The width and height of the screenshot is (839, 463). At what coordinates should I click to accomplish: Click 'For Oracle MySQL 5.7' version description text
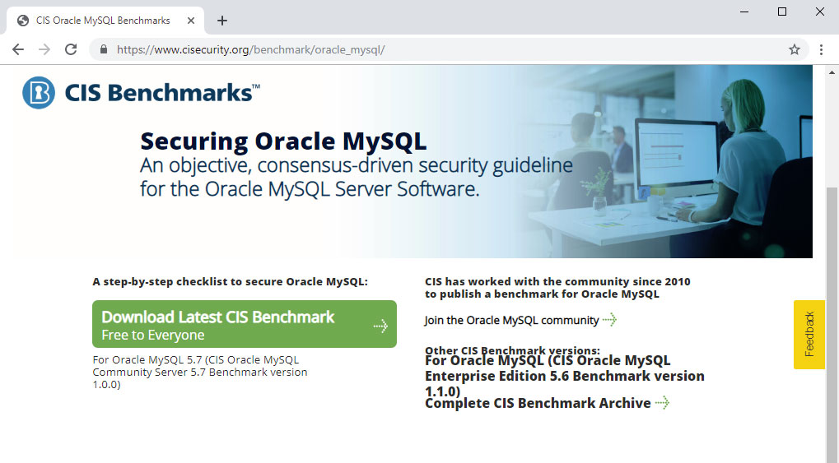(x=199, y=372)
